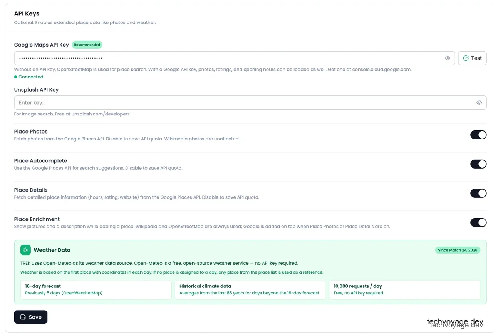Click the floppy disk icon on Save
Image resolution: width=493 pixels, height=334 pixels.
(23, 317)
